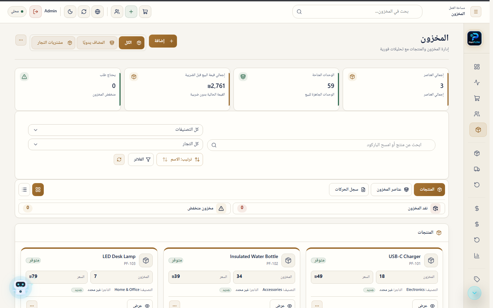Open the ترتيب: الاسم sort dropdown
The image size is (493, 308).
[180, 159]
